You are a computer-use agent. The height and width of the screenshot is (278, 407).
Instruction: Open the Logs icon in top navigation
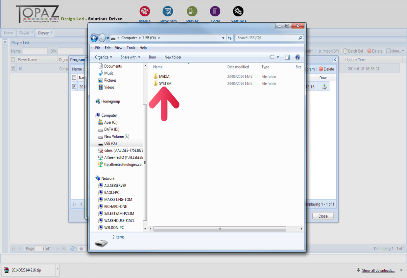coord(215,11)
